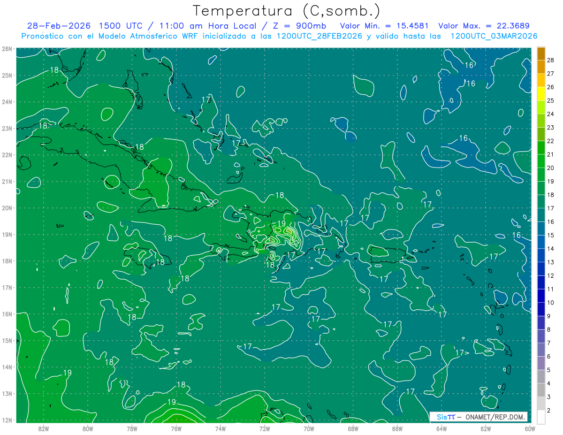Click the '11:00 am Hora Local' text
Image resolution: width=563 pixels, height=435 pixels.
[x=209, y=26]
